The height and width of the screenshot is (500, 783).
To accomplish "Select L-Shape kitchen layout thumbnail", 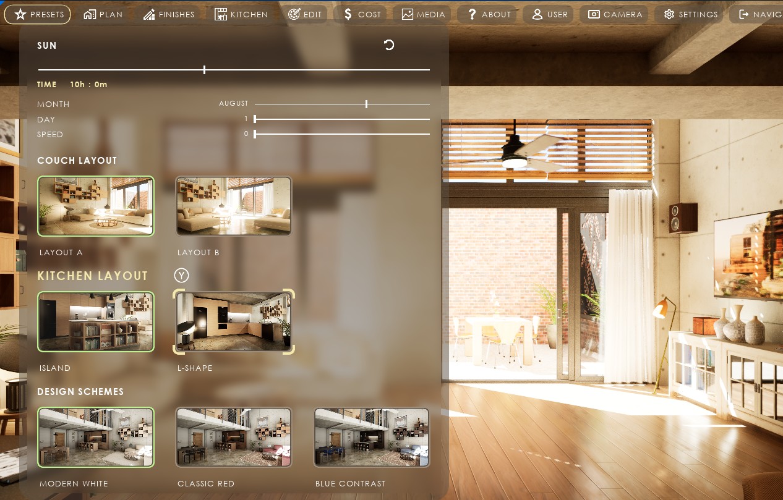I will (234, 322).
